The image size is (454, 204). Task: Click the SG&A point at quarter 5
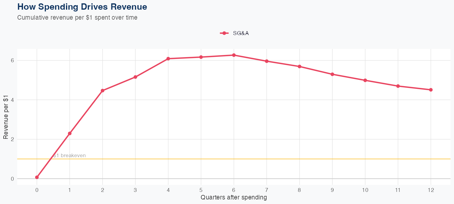201,57
